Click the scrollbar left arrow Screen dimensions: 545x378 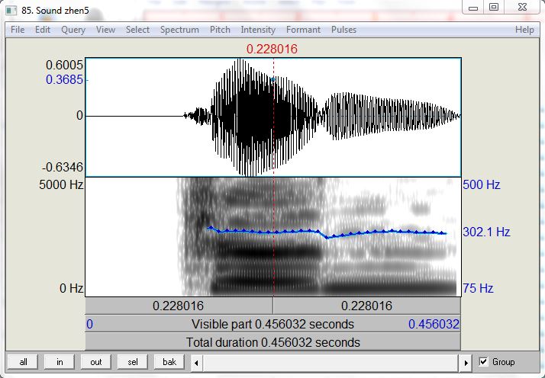tap(196, 363)
